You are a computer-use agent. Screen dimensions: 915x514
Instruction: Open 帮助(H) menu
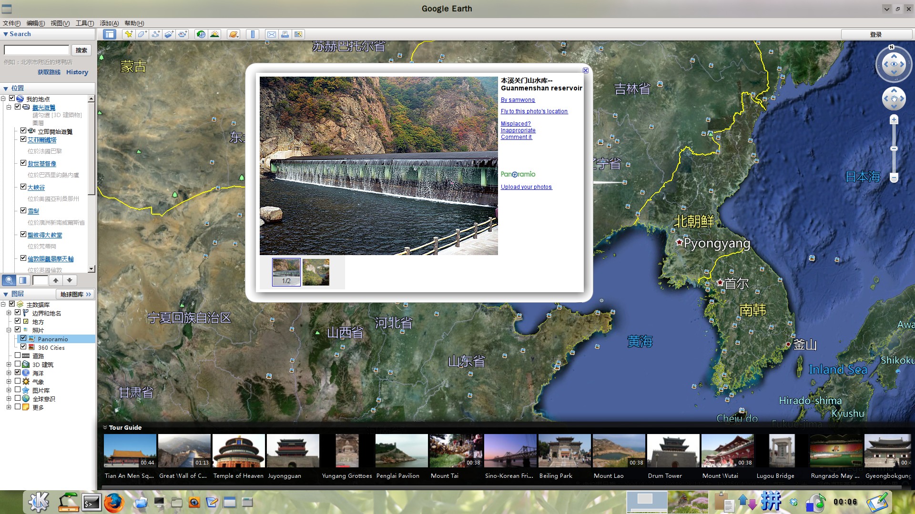pyautogui.click(x=134, y=23)
